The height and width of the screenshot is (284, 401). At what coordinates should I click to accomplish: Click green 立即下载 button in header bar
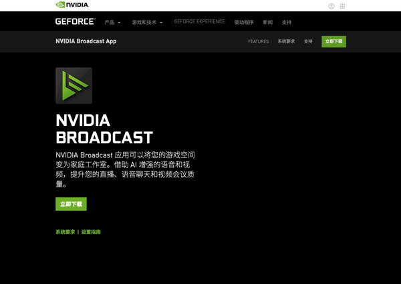[333, 41]
